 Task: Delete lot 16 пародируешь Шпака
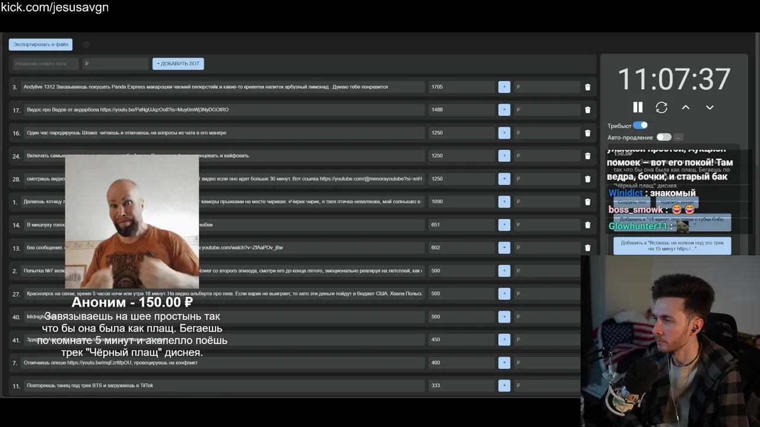click(x=588, y=133)
